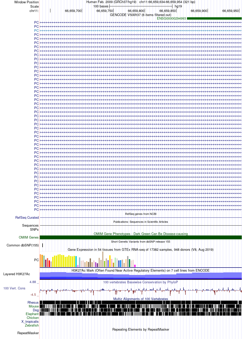The width and height of the screenshot is (242, 339).
Task: Click the 100 Vert. Cons label
Action: (x=14, y=288)
